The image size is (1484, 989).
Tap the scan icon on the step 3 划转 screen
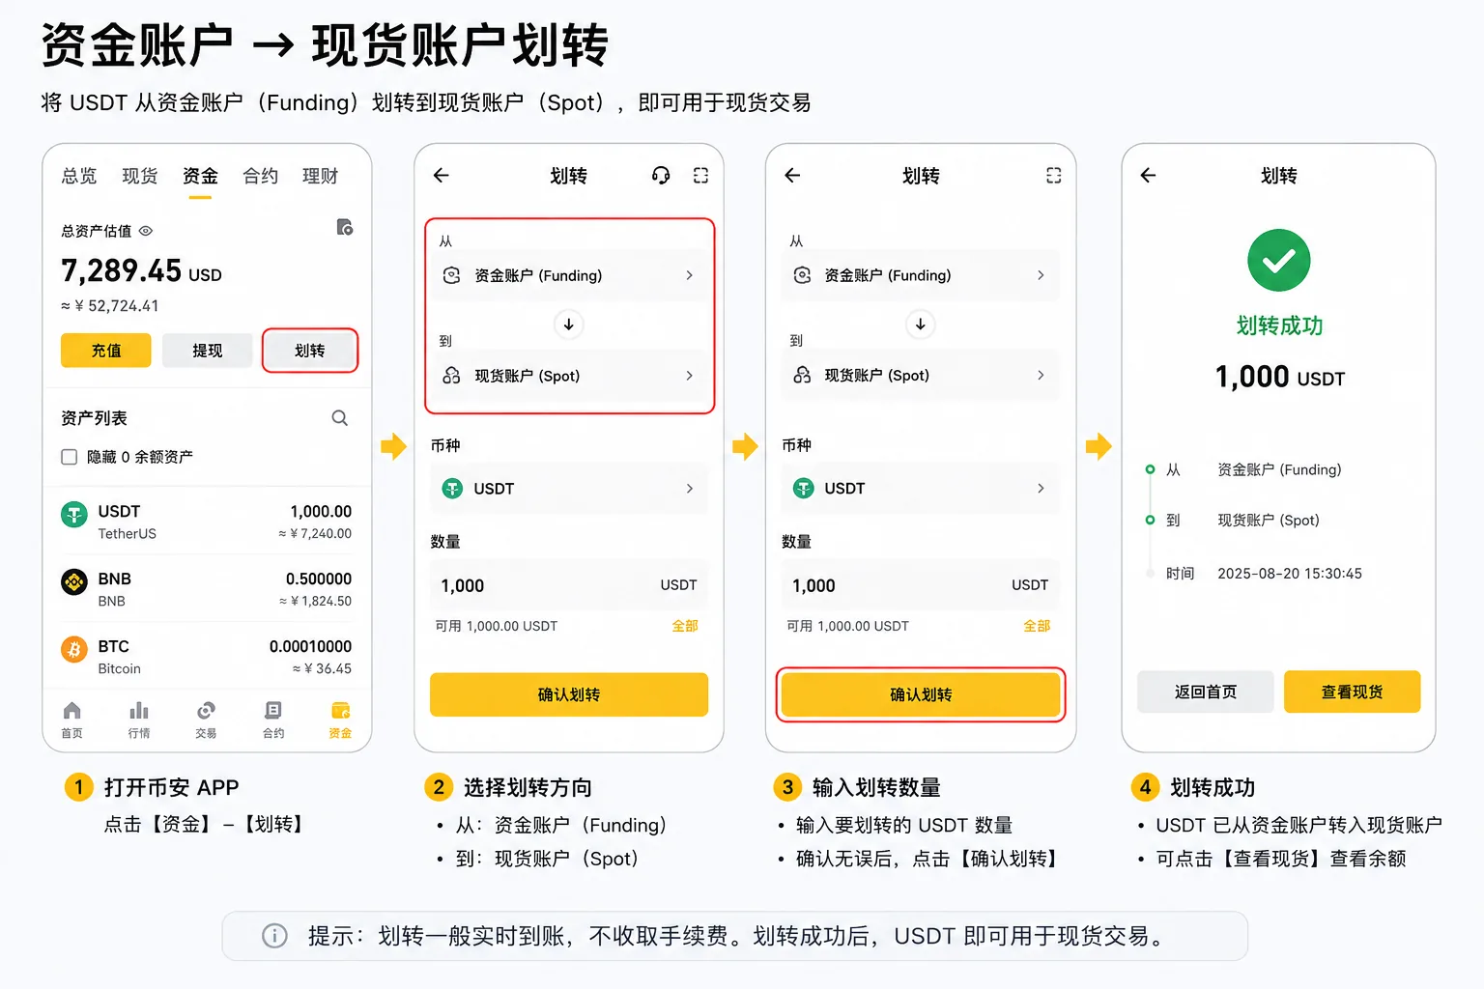click(1053, 175)
